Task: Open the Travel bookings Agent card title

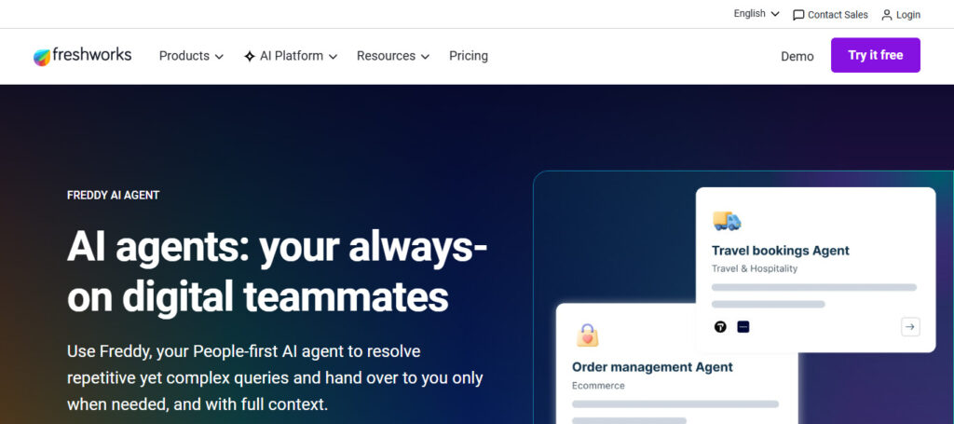Action: (781, 251)
